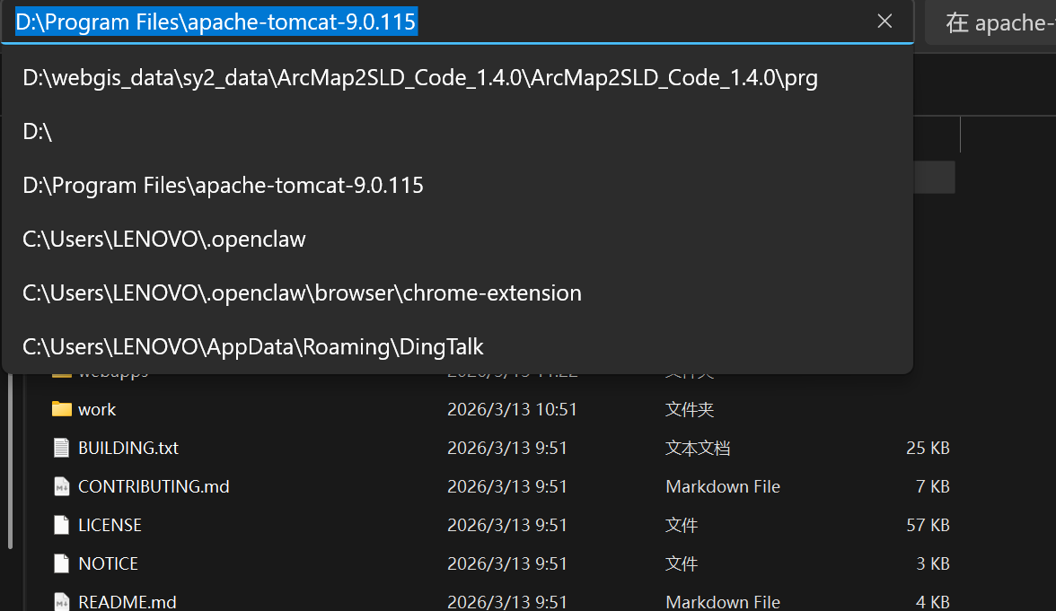1056x611 pixels.
Task: Click the 3 KB size value
Action: tap(933, 563)
